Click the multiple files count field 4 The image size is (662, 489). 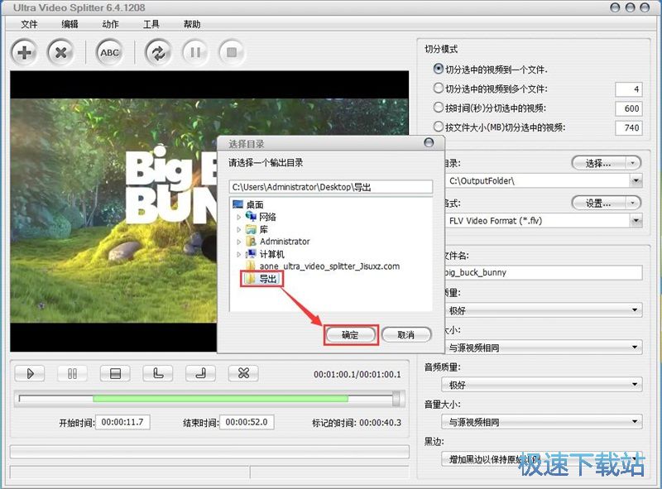[x=629, y=89]
